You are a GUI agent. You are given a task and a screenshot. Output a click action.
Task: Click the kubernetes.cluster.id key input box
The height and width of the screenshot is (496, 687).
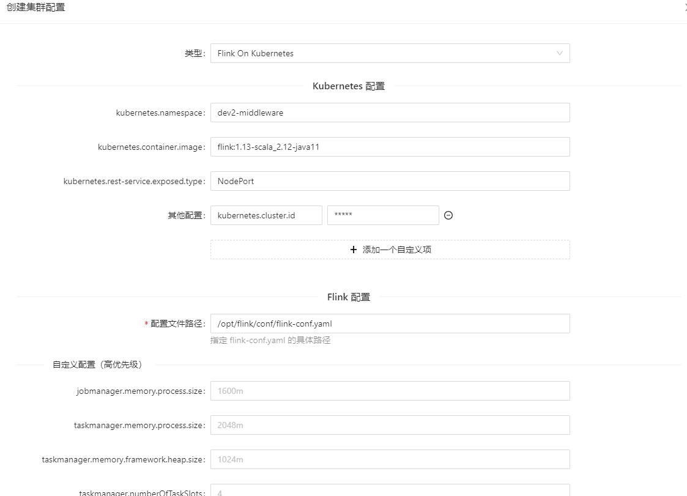pos(266,215)
